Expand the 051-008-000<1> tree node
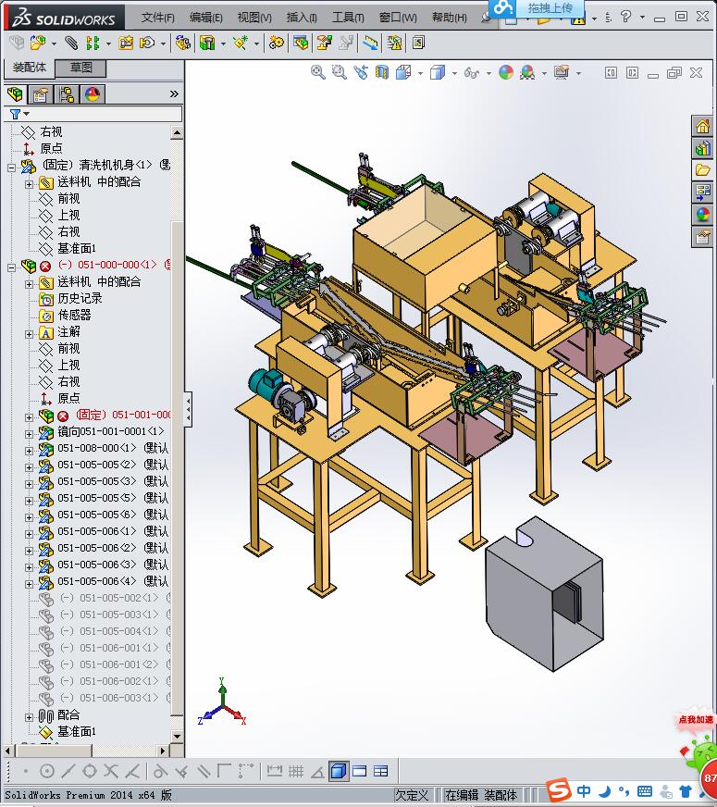This screenshot has height=807, width=717. 29,451
